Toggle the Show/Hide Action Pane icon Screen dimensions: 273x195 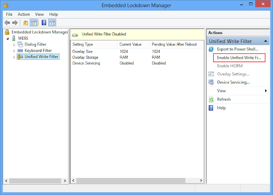pyautogui.click(x=52, y=23)
